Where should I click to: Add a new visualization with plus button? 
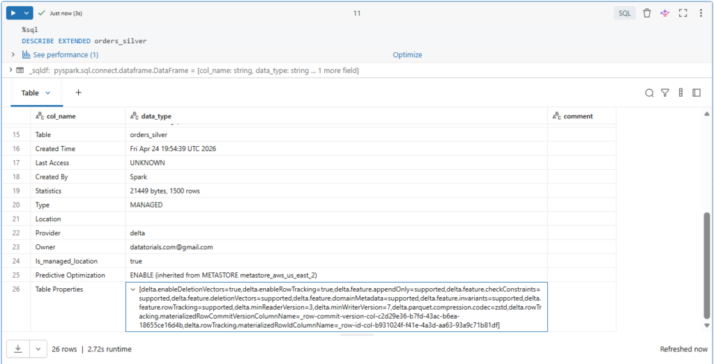[x=78, y=93]
